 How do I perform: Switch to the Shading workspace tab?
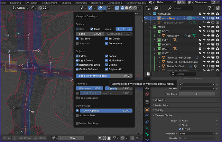tap(66, 3)
